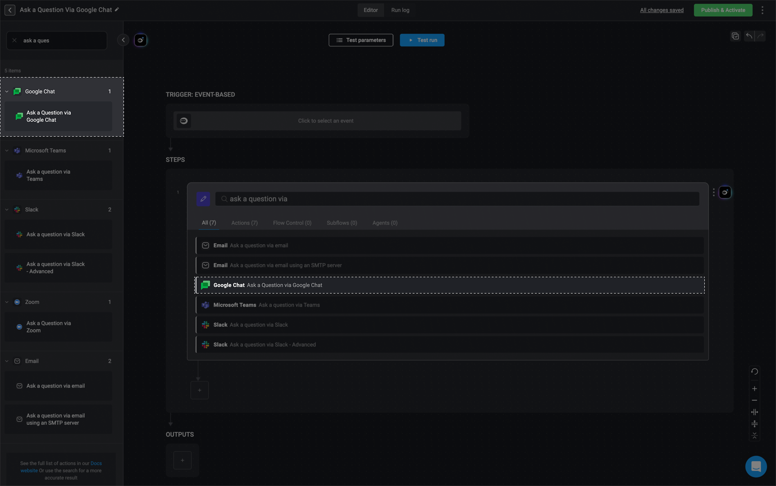776x486 pixels.
Task: Clear the sidebar search with X icon
Action: tap(14, 40)
